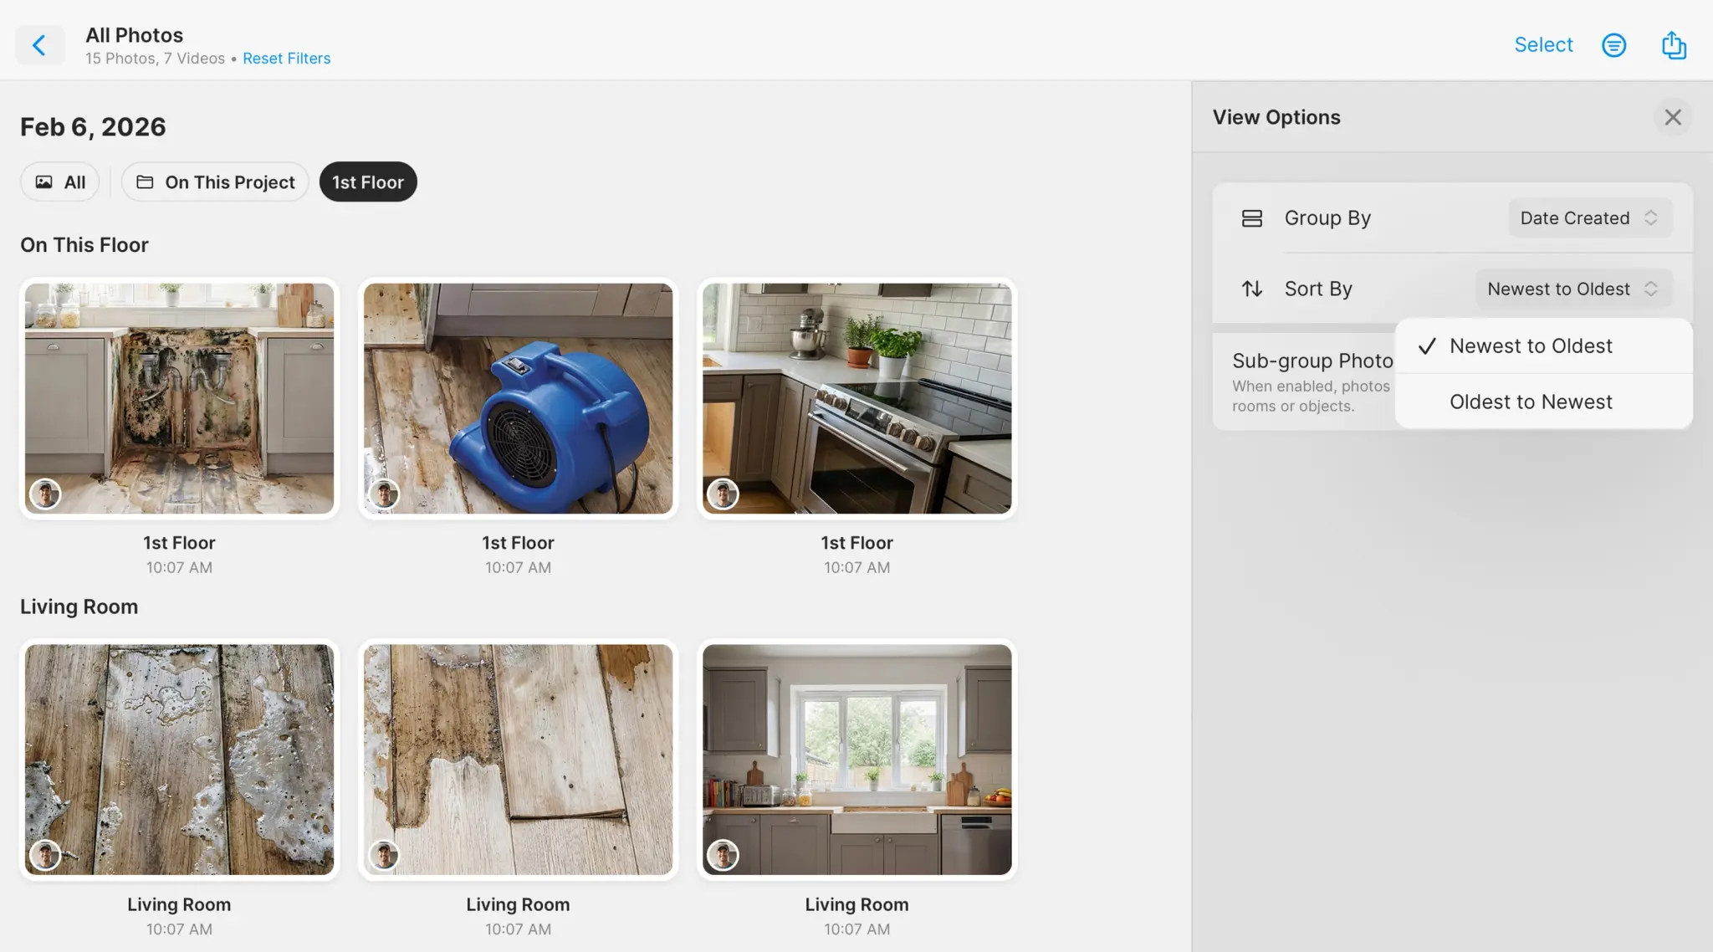Viewport: 1713px width, 952px height.
Task: Click the Group By stacked rows icon
Action: [1251, 218]
